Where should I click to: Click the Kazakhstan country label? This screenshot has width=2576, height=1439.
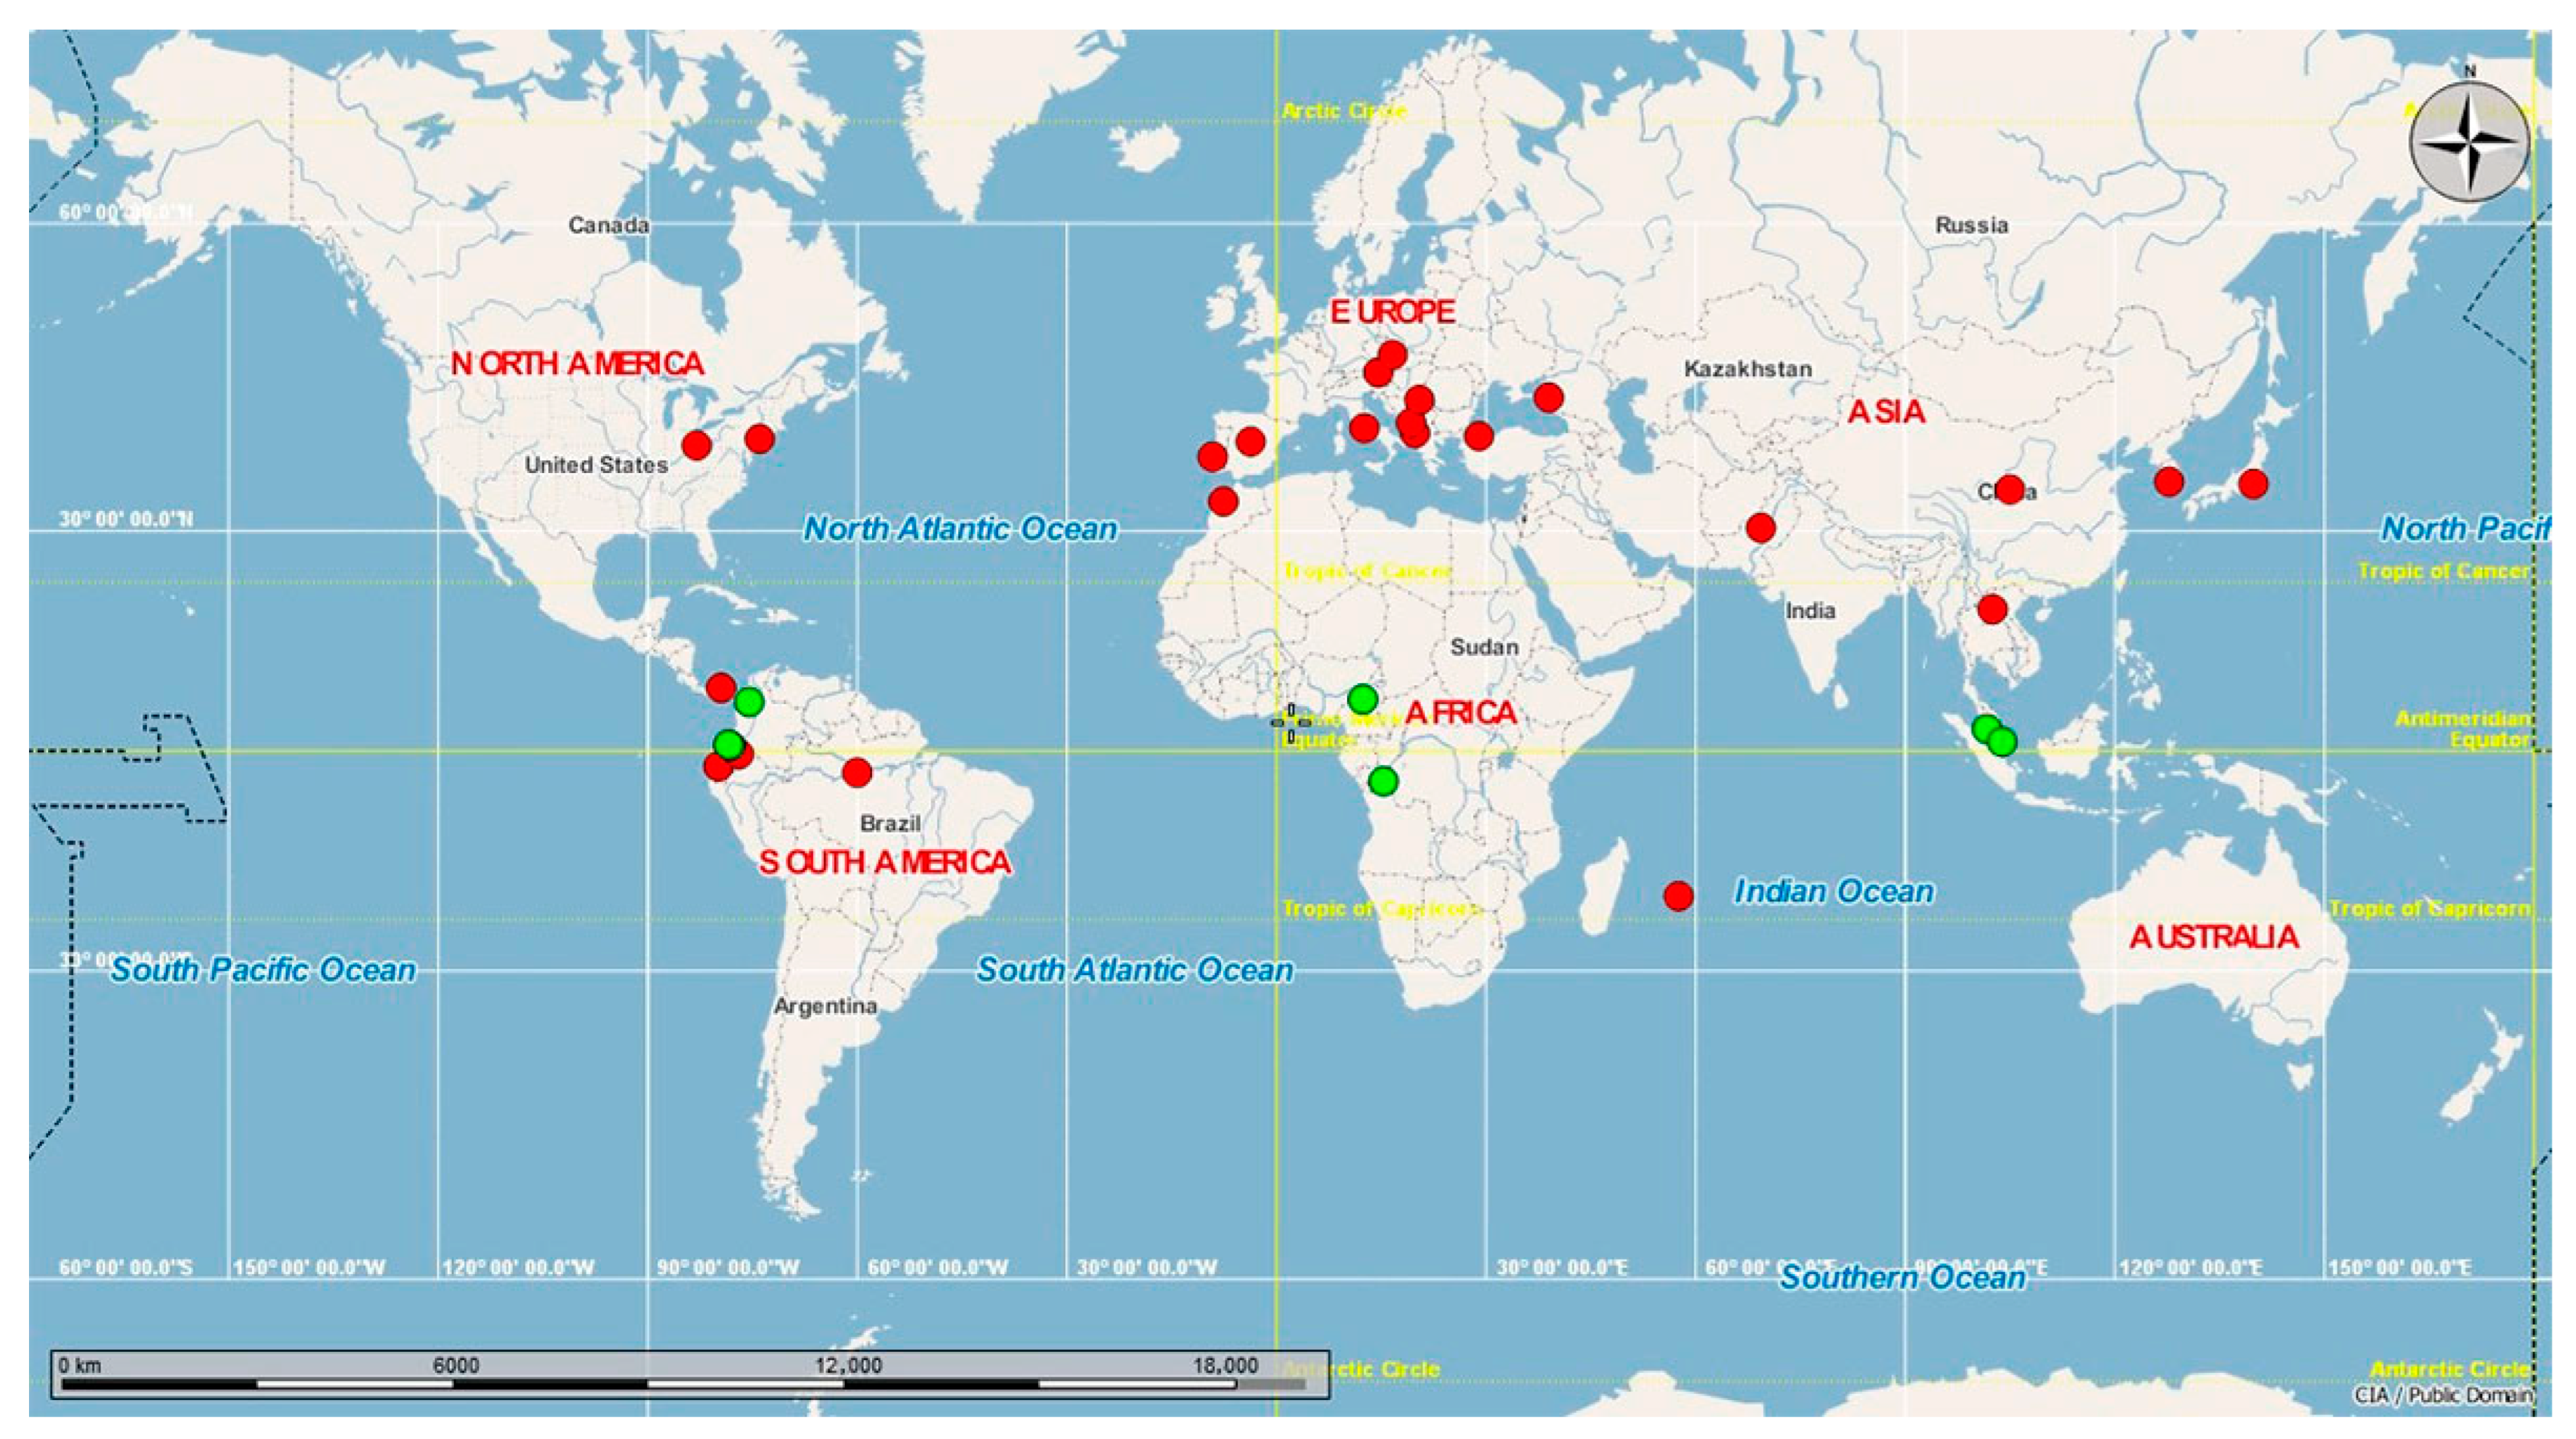coord(1747,369)
